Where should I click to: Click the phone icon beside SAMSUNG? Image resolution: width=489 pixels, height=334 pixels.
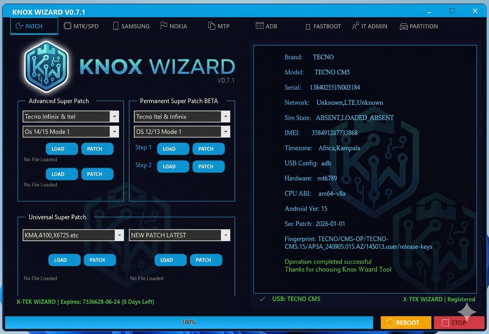tap(116, 26)
